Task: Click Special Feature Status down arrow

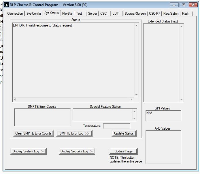Action: point(134,119)
